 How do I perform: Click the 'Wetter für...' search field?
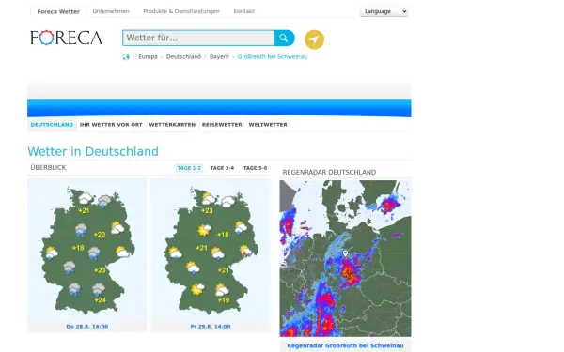coord(198,38)
